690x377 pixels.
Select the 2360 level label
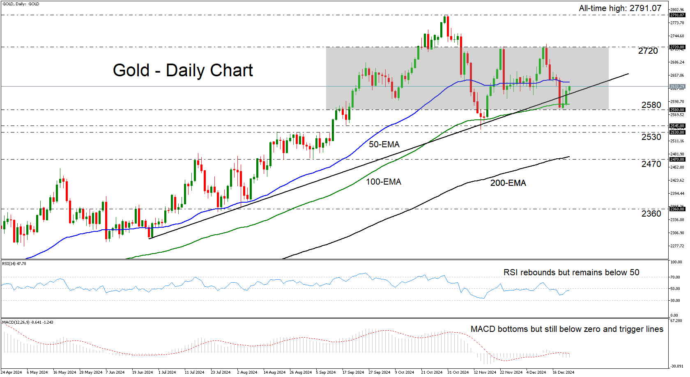(651, 214)
